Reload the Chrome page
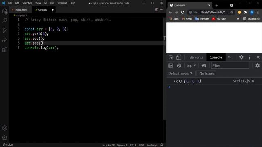 183,12
